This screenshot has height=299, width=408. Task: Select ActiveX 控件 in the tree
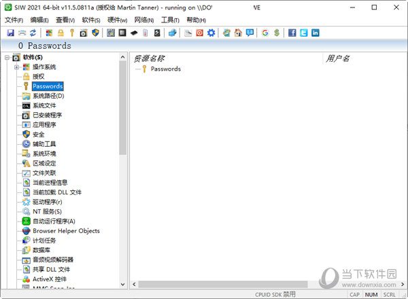coord(50,279)
